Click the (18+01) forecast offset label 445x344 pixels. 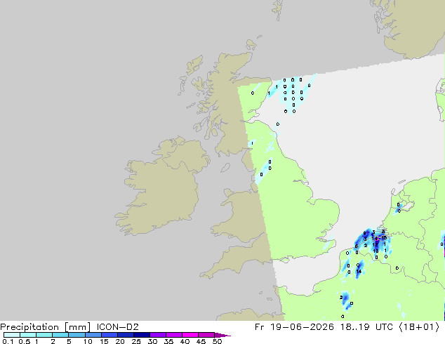(419, 327)
